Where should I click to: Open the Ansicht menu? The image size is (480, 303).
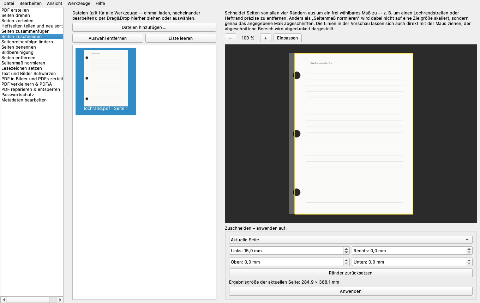click(x=55, y=3)
